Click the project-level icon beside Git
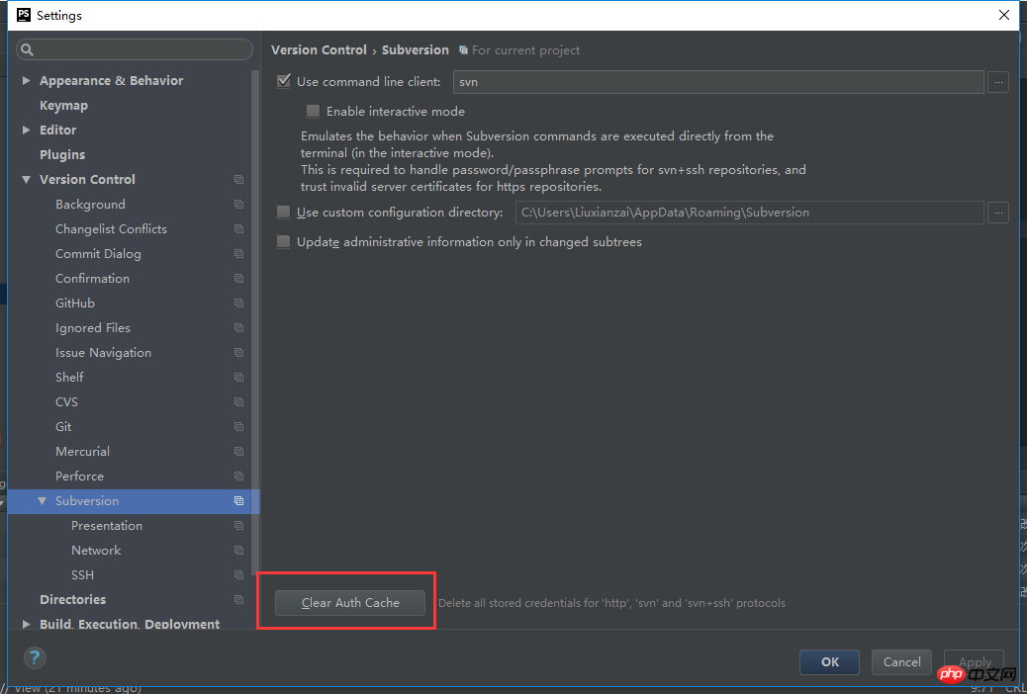 coord(238,427)
